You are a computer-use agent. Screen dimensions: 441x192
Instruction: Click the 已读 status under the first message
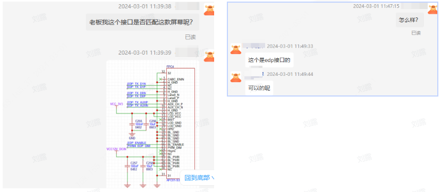[x=190, y=37]
